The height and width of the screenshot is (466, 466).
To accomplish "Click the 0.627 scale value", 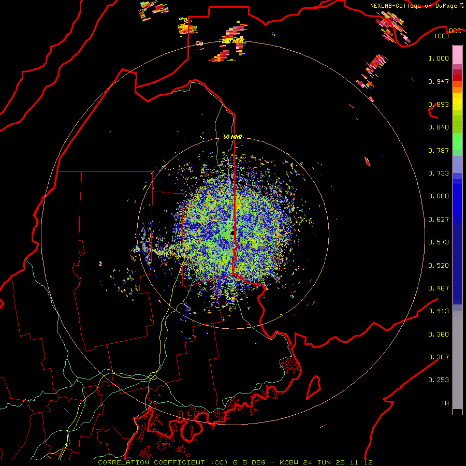I will 439,220.
